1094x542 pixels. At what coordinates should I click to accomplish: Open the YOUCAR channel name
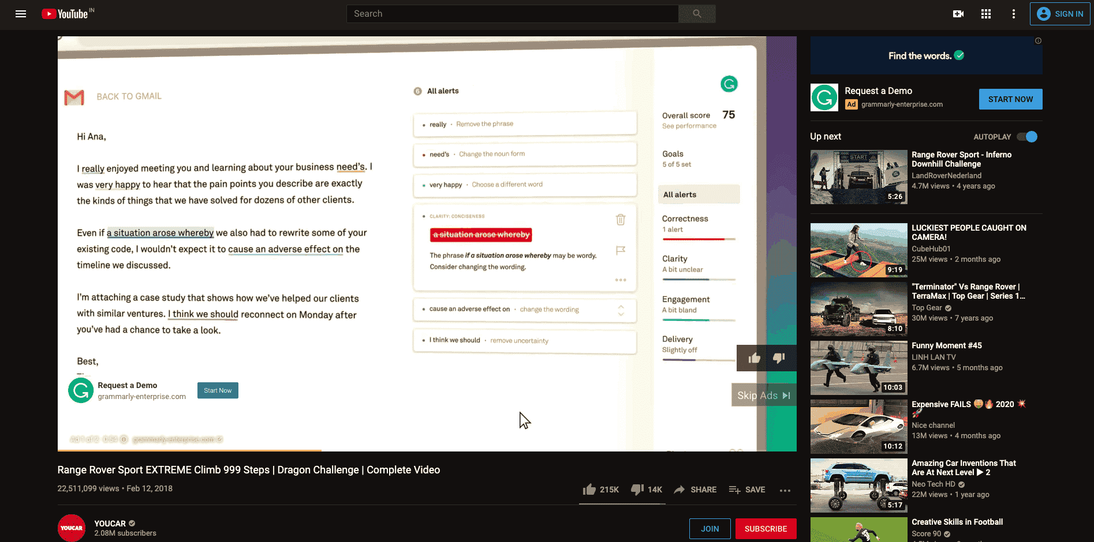pos(110,524)
